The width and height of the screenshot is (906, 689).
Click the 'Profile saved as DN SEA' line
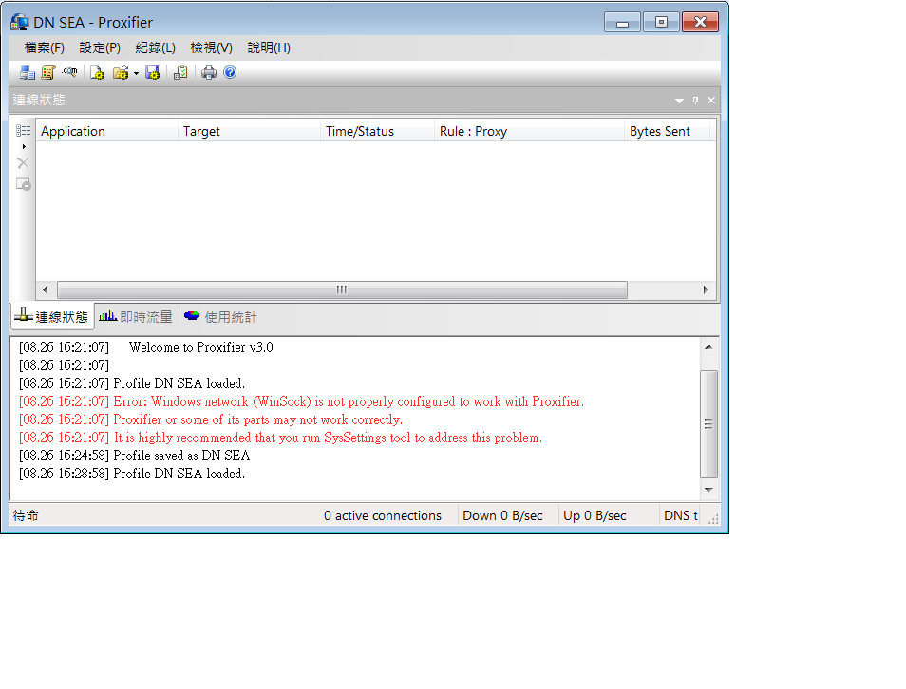(x=135, y=456)
